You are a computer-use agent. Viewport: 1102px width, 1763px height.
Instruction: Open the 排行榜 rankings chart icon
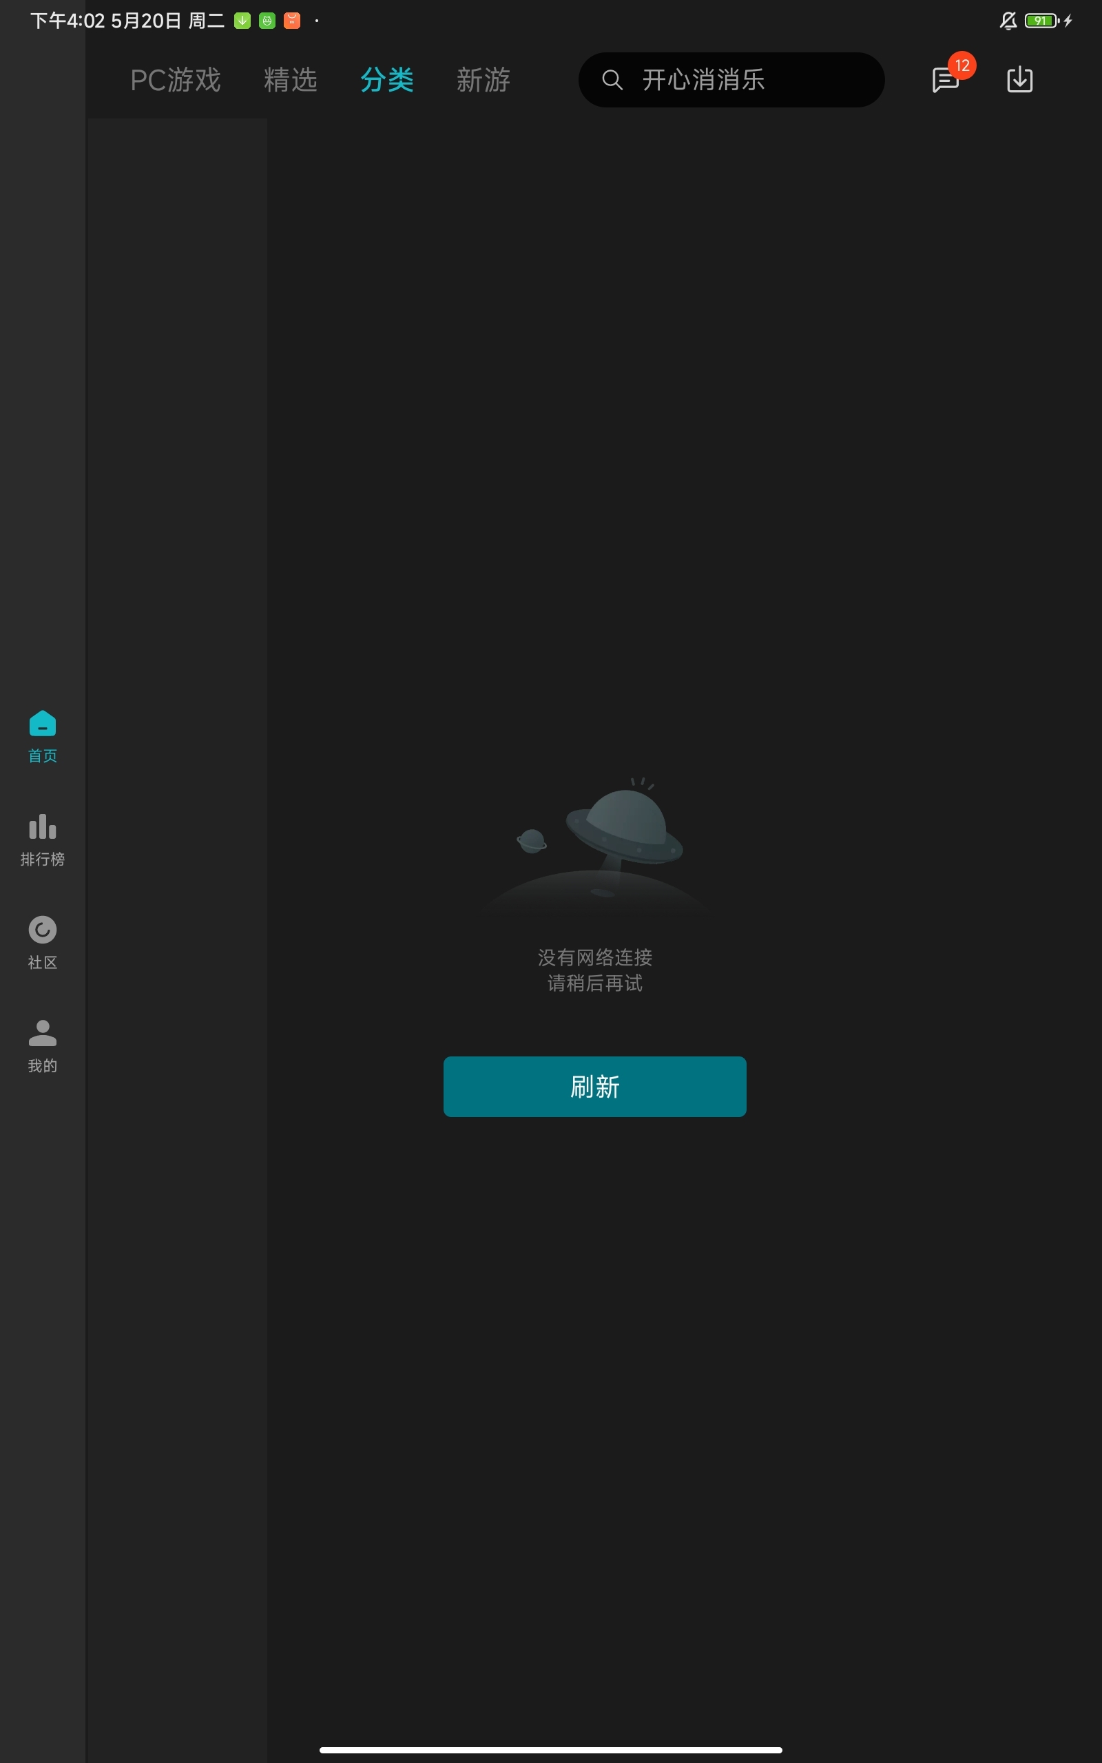tap(42, 828)
